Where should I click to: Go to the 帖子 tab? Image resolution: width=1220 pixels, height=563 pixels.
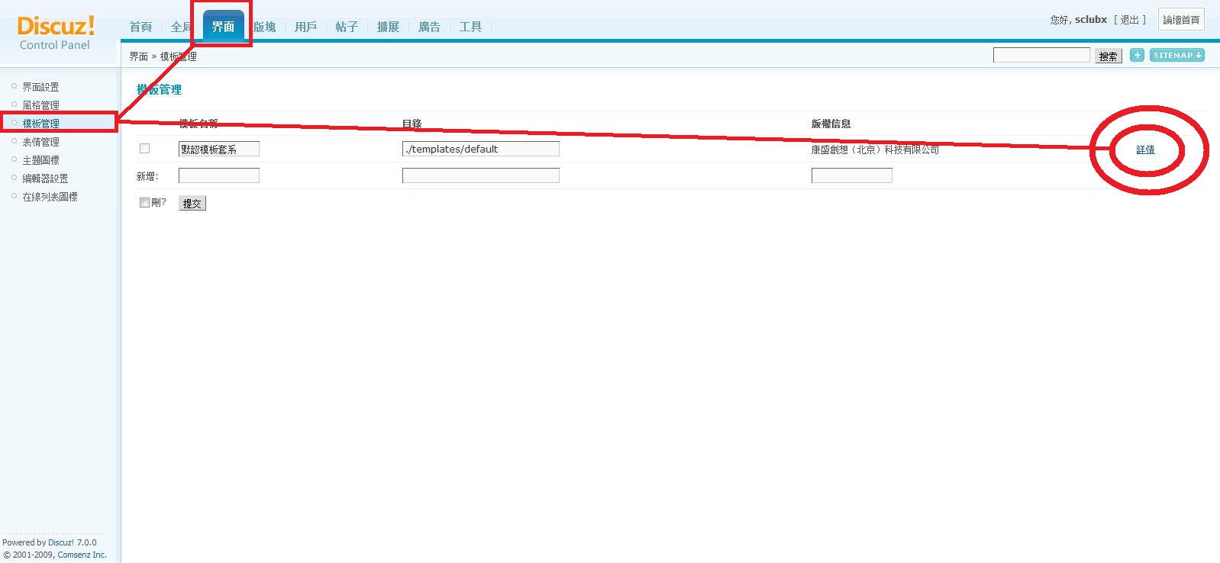(x=347, y=27)
